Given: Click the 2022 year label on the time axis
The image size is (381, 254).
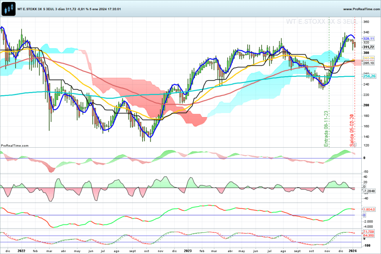Looking at the screenshot, I should [21, 251].
